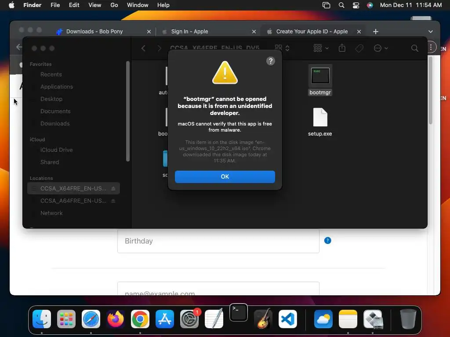450x337 pixels.
Task: Switch to Sign In - Apple tab
Action: pos(189,32)
